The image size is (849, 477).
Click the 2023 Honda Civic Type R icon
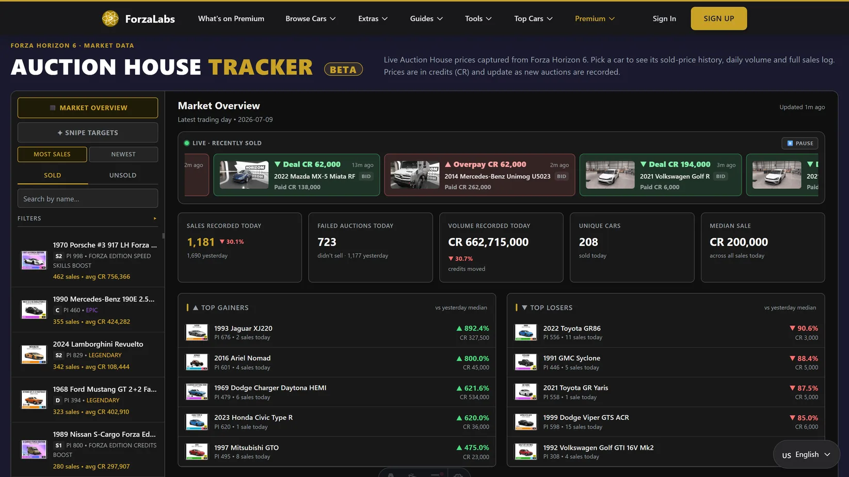[197, 422]
